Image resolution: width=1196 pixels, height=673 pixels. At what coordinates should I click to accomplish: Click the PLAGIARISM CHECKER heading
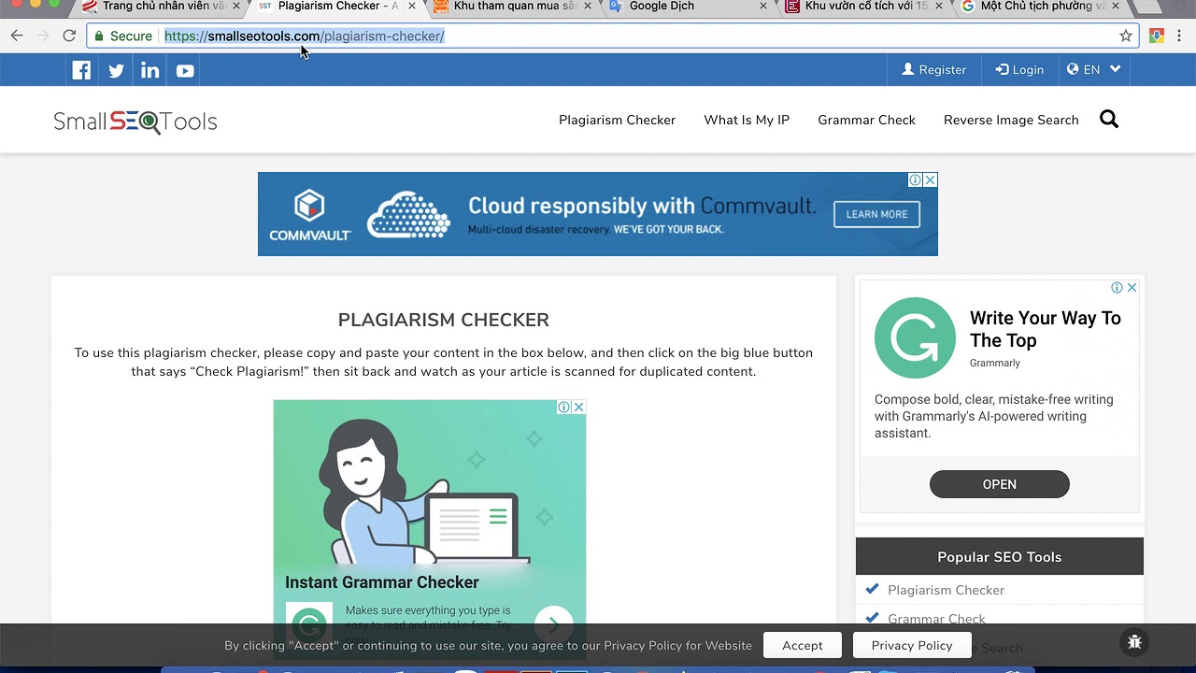point(444,320)
